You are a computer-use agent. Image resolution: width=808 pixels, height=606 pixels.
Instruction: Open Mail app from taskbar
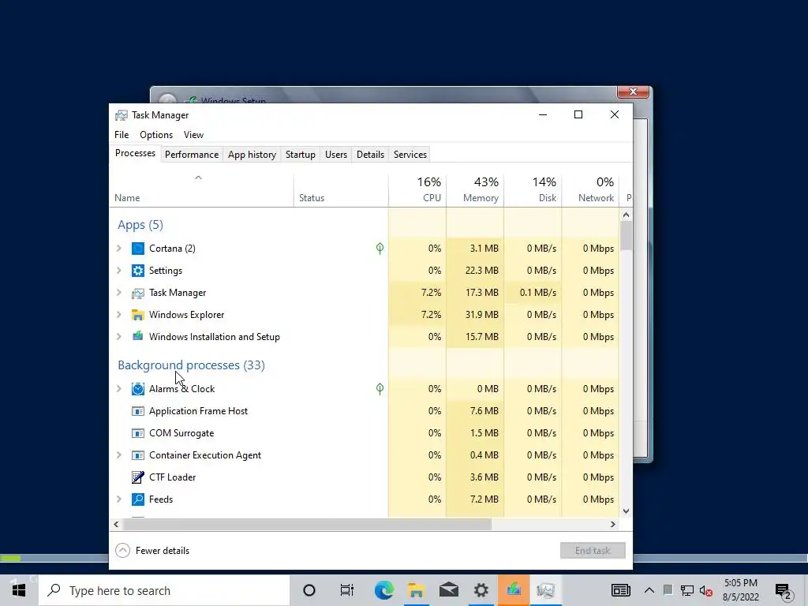[x=448, y=590]
